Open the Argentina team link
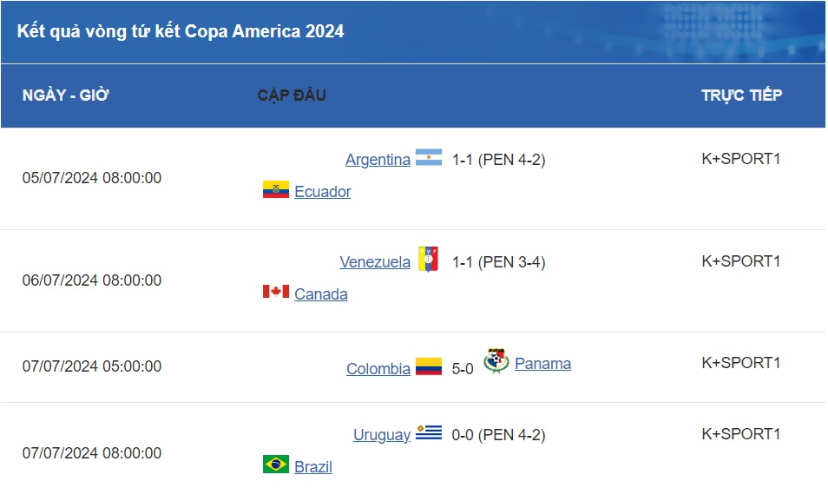Screen dimensions: 828x501 point(378,160)
